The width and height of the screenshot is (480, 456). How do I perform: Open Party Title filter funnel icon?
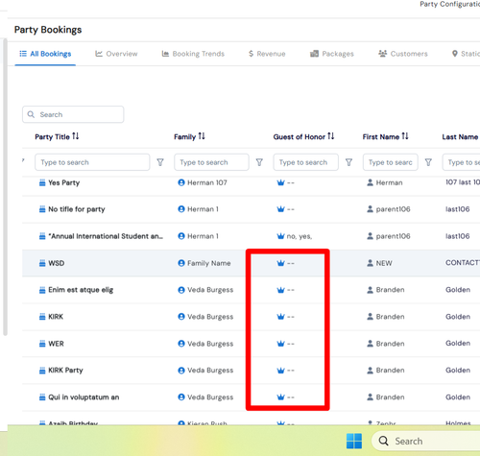pos(160,162)
